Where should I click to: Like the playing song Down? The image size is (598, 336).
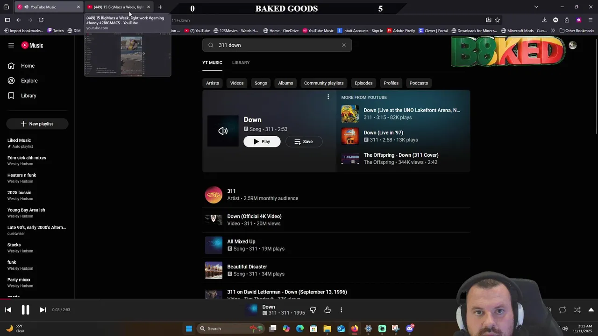point(327,310)
